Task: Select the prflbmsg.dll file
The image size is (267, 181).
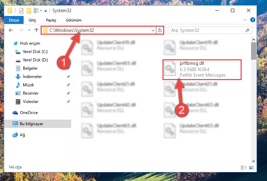Action: click(x=202, y=69)
